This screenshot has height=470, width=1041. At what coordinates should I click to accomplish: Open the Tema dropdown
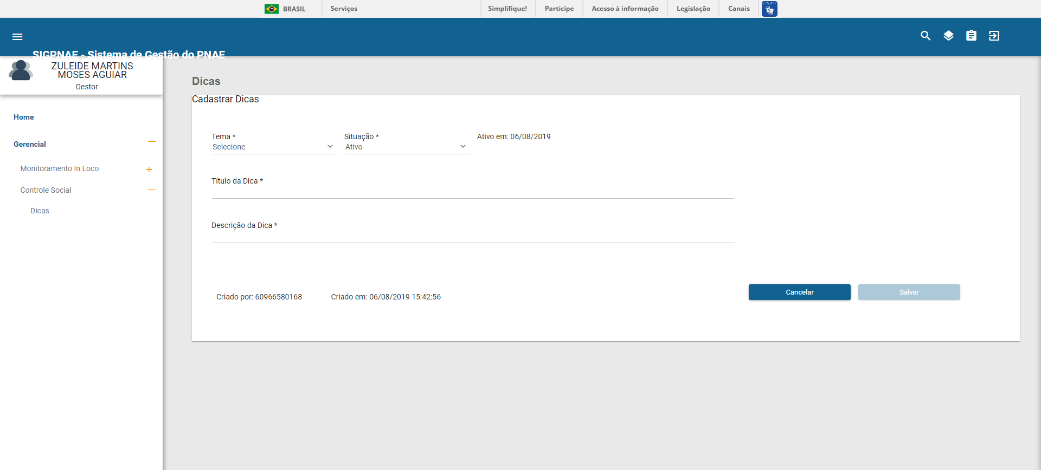tap(273, 147)
